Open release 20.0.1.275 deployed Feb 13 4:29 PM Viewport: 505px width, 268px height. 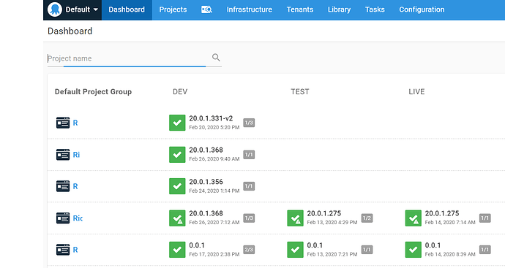324,213
